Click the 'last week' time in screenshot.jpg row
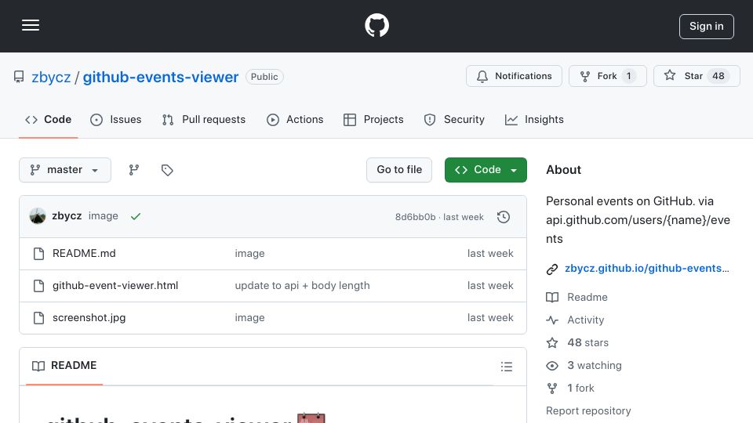Image resolution: width=753 pixels, height=423 pixels. pos(490,317)
